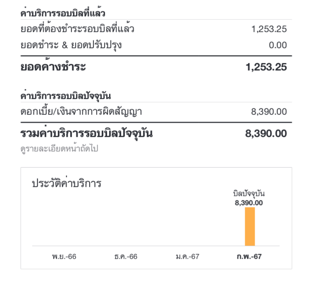Select the ม.ค.-67 month label
317x292 pixels.
(x=187, y=257)
